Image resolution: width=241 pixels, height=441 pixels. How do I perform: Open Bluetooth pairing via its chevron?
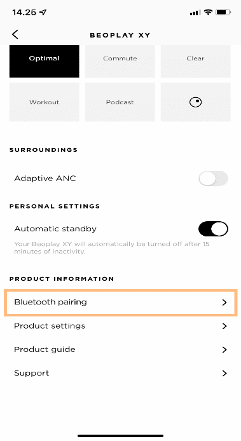[x=224, y=302]
